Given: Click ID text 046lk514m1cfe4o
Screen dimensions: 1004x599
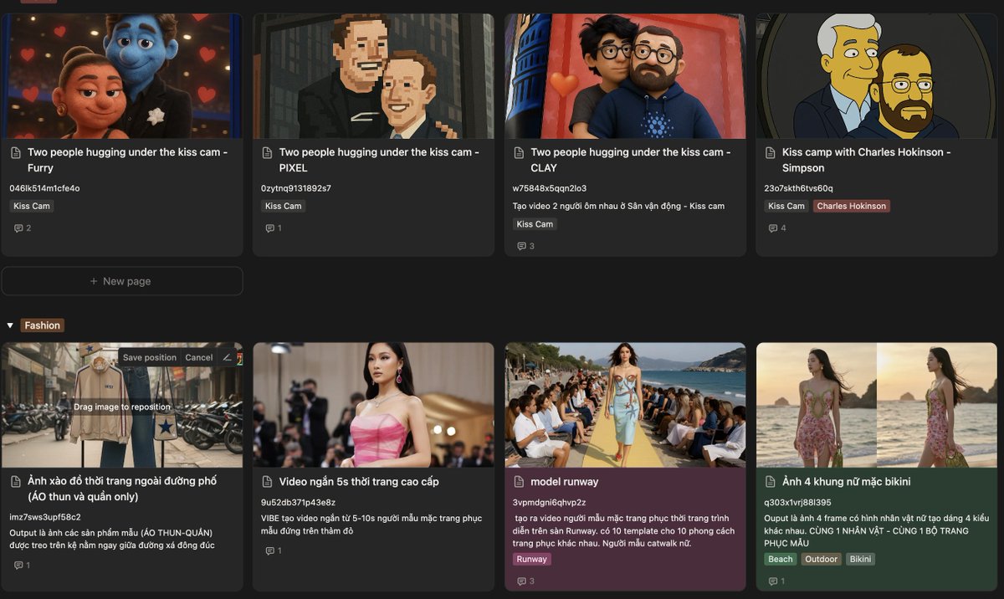Looking at the screenshot, I should [44, 188].
